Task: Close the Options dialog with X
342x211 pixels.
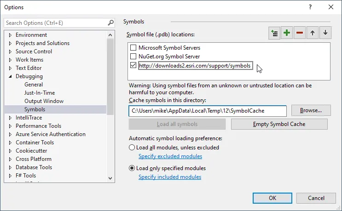Action: pos(330,7)
